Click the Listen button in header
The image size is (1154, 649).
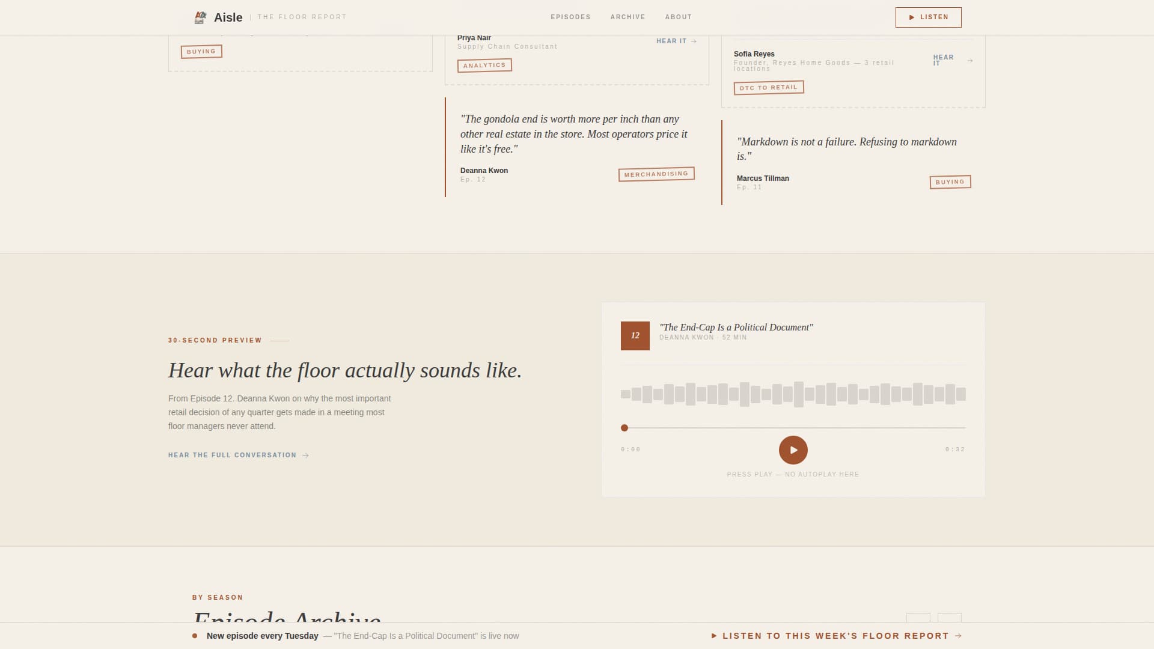click(x=928, y=17)
